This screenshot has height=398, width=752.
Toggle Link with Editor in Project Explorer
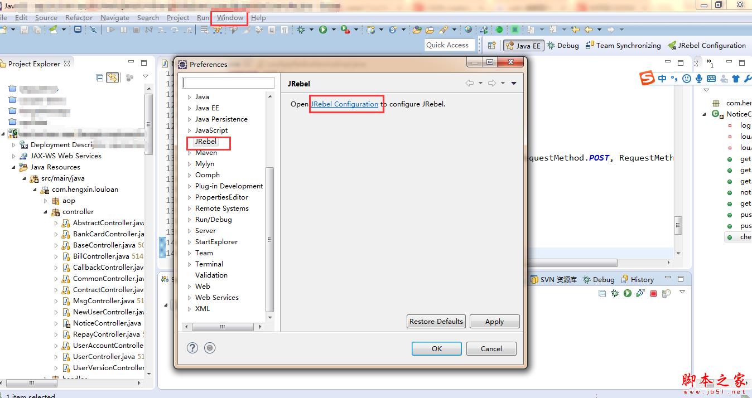click(x=113, y=77)
